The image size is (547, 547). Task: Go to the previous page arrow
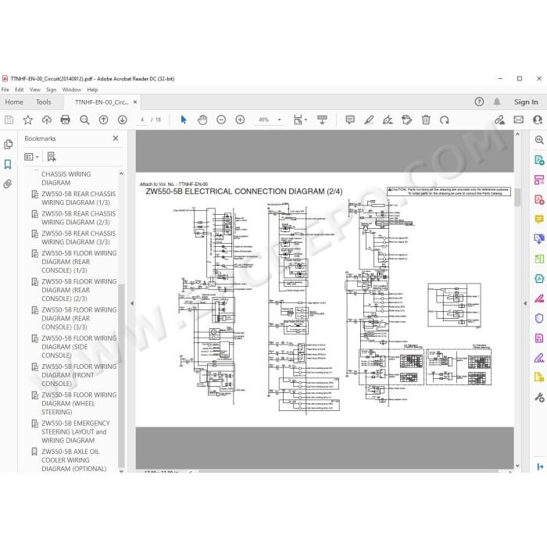(x=103, y=120)
